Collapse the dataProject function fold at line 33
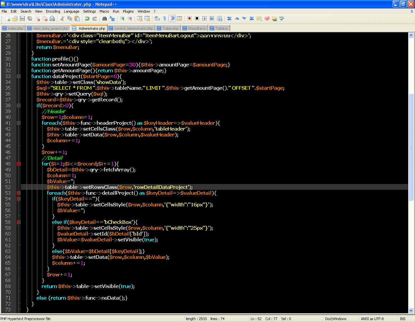415x322 pixels. [x=18, y=76]
